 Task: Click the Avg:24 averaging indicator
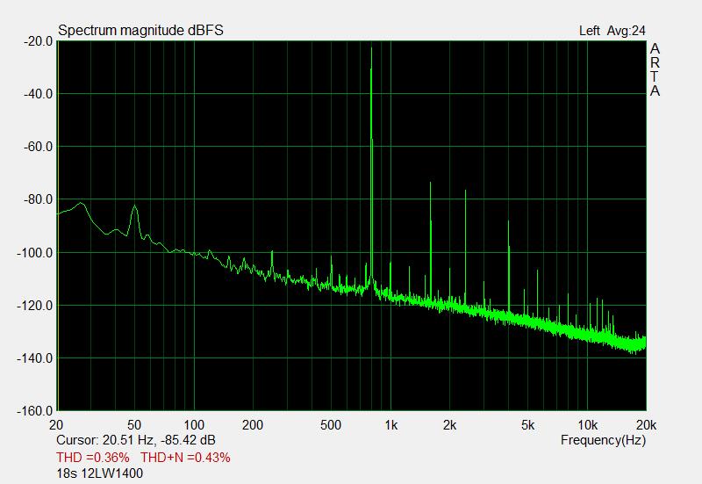point(627,31)
